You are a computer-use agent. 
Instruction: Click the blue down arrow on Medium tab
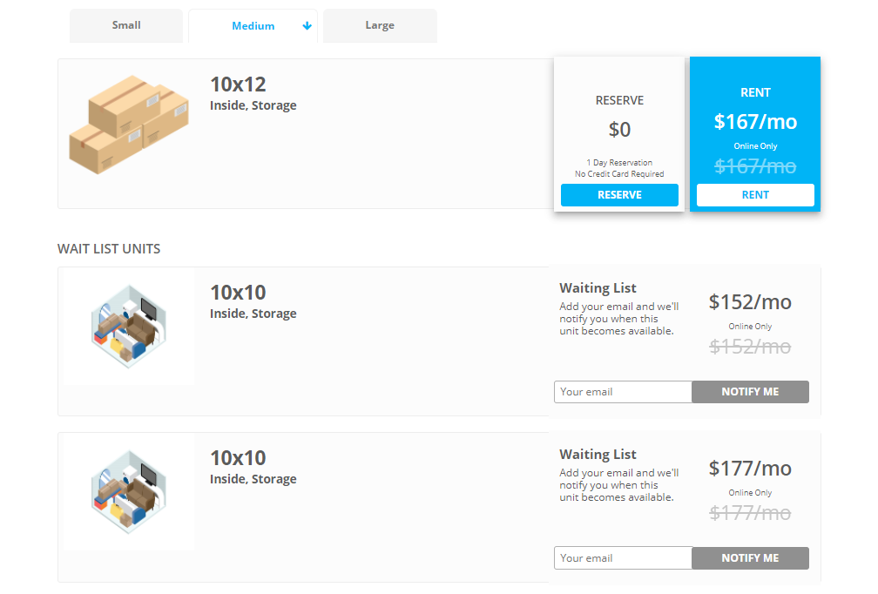tap(307, 26)
